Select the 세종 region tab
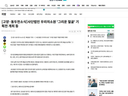The image size is (128, 96). coord(19,14)
